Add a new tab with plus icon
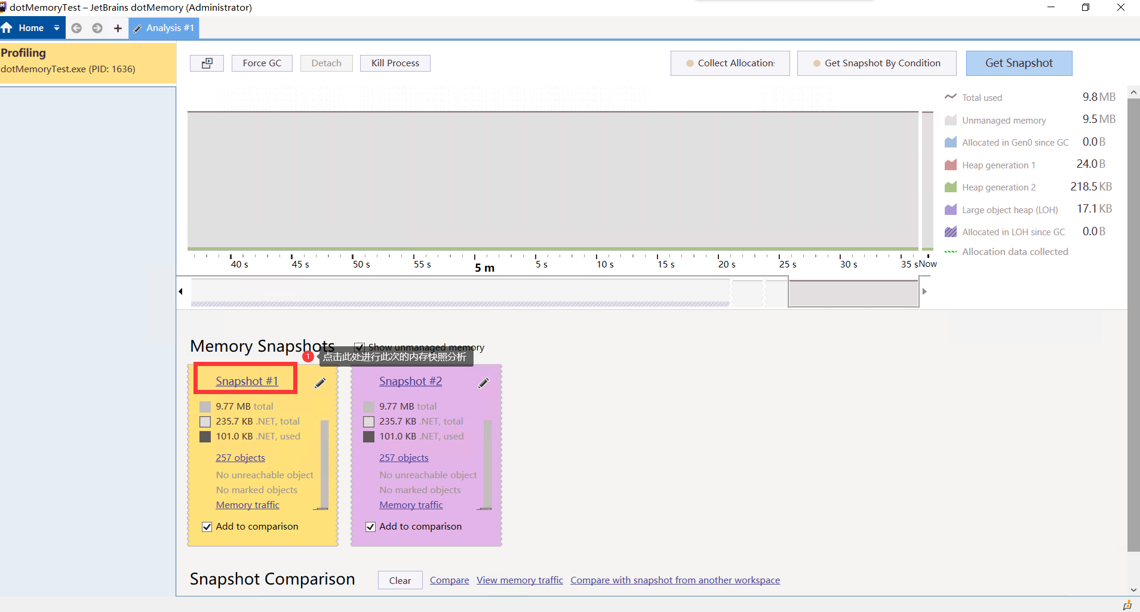Screen dimensions: 1140x612 tap(118, 28)
